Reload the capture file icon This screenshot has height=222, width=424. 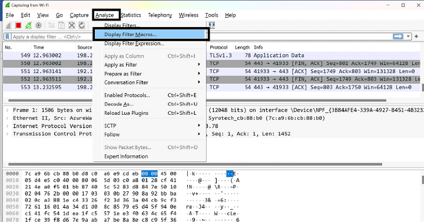[x=82, y=25]
